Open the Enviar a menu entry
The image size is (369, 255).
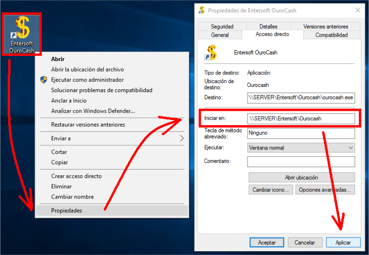(x=112, y=138)
